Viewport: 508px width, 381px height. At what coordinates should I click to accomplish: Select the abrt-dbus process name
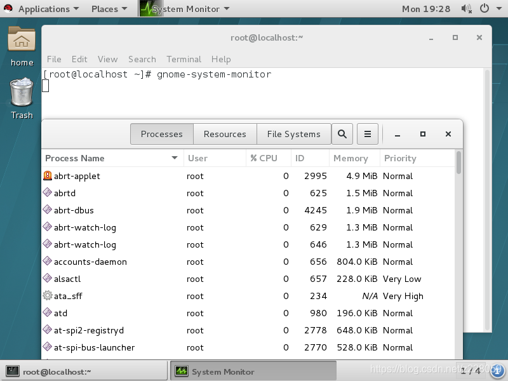(x=74, y=210)
